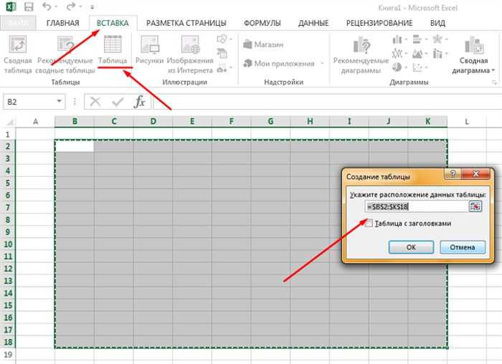Click the Сводная диаграмма icon
The image size is (502, 364).
(474, 44)
